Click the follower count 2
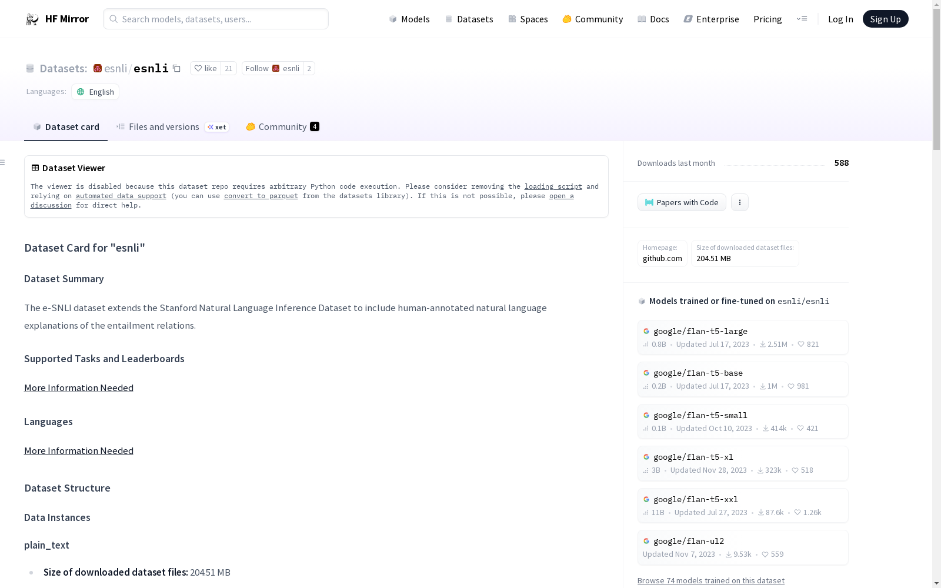This screenshot has height=588, width=941. click(x=309, y=68)
